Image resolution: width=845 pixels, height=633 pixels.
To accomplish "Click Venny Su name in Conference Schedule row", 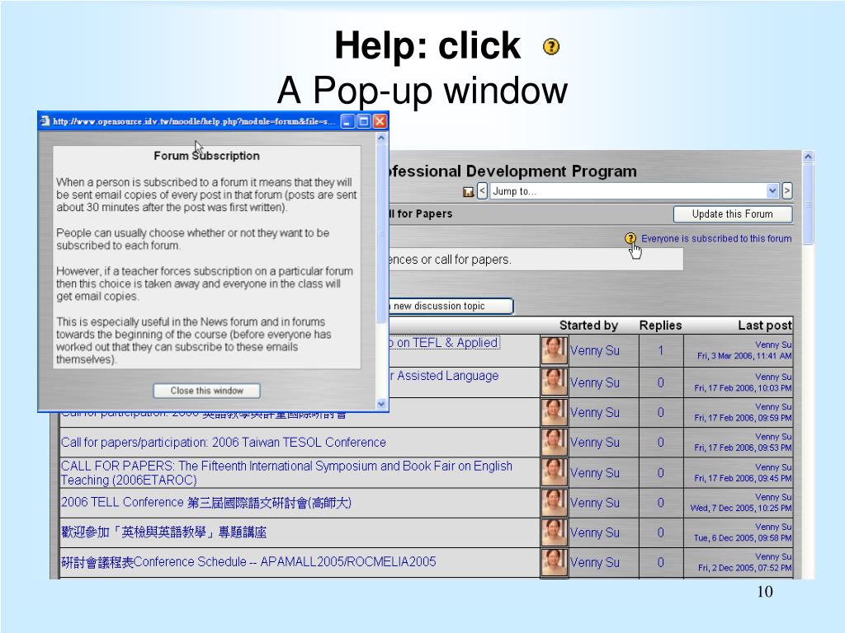I will click(x=595, y=562).
